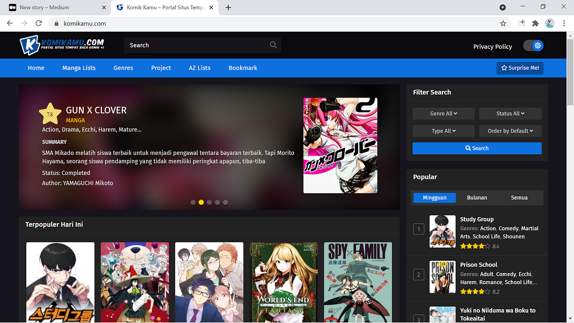Open the Chrome three-dot menu
Image resolution: width=574 pixels, height=323 pixels.
point(564,23)
